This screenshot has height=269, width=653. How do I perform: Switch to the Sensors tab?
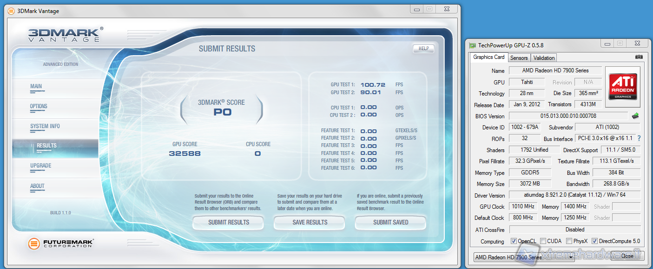pyautogui.click(x=519, y=58)
